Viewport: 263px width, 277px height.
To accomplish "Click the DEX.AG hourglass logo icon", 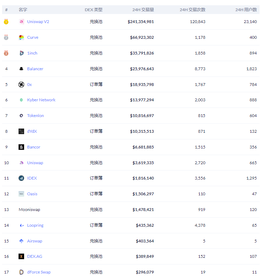I will pos(21,256).
